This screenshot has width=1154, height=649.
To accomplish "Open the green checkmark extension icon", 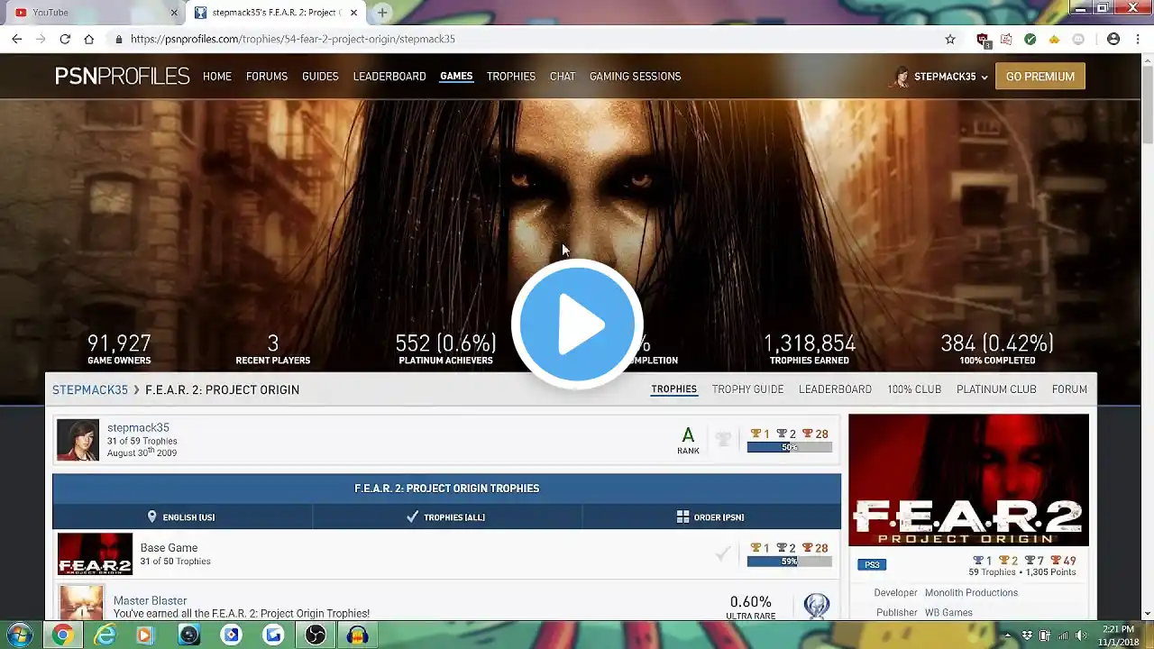I will pyautogui.click(x=1030, y=39).
